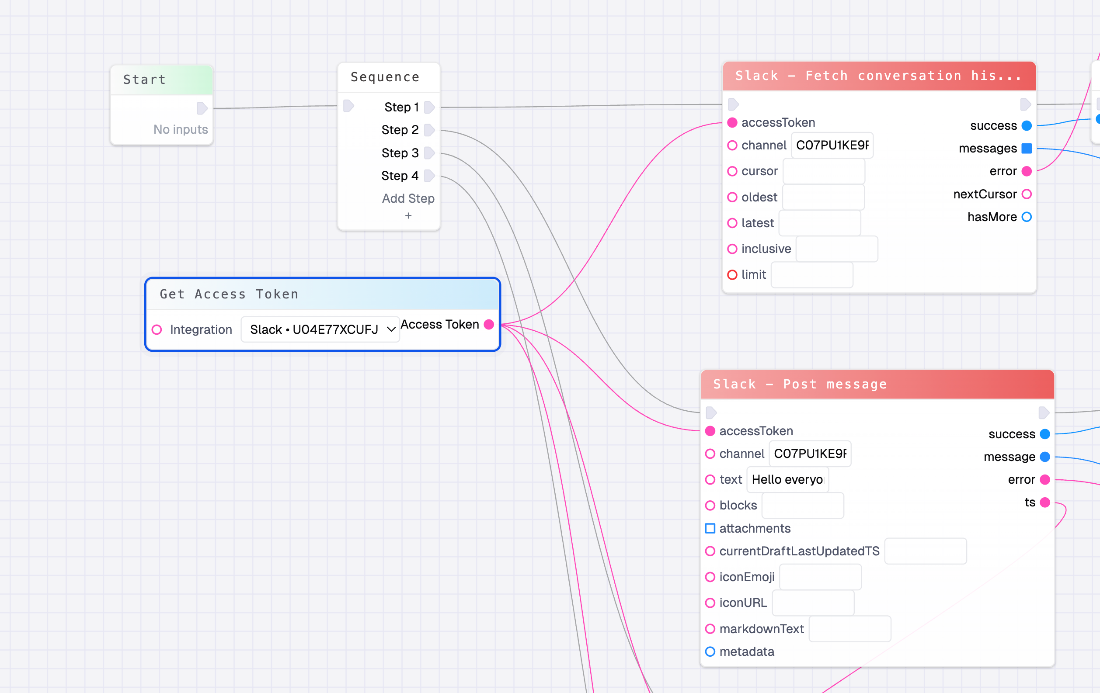
Task: Edit channel field in Post message node
Action: click(x=810, y=454)
